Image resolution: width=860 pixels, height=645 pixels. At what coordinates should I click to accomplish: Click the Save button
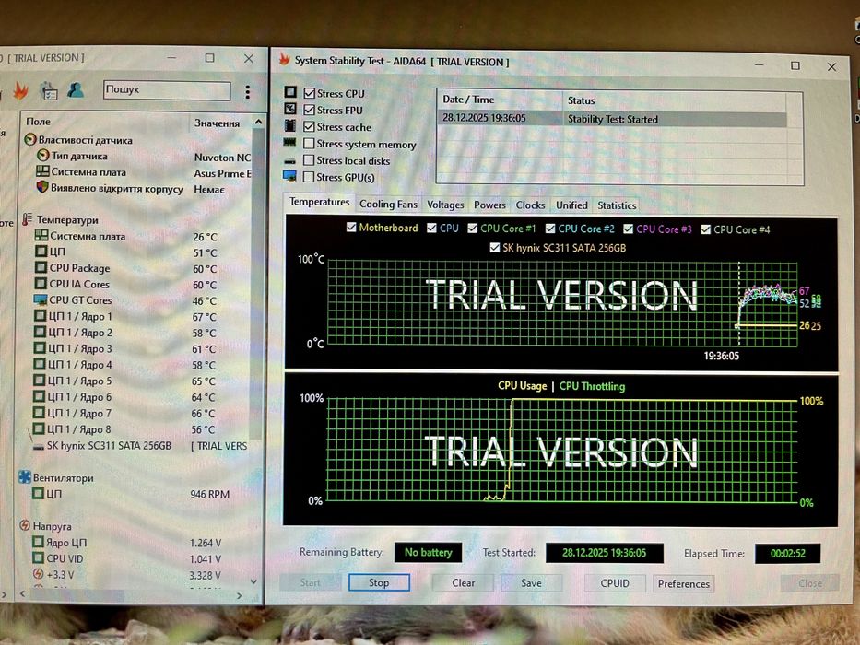click(x=531, y=583)
